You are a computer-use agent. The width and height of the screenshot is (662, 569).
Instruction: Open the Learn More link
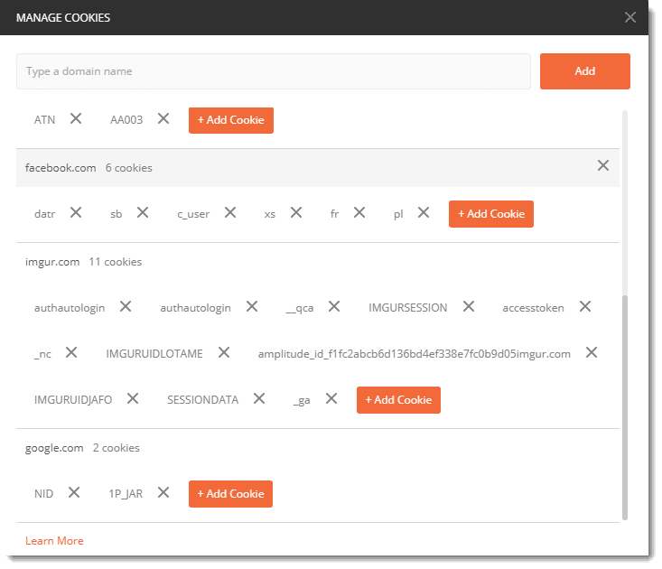[54, 541]
